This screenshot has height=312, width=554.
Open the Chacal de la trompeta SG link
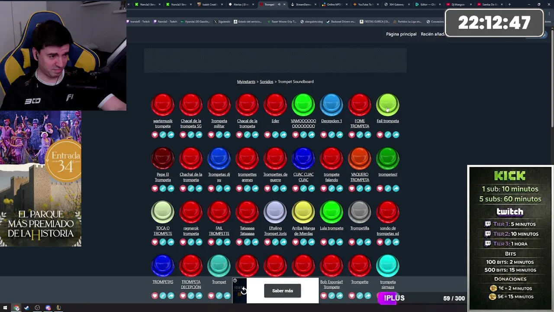tap(191, 123)
